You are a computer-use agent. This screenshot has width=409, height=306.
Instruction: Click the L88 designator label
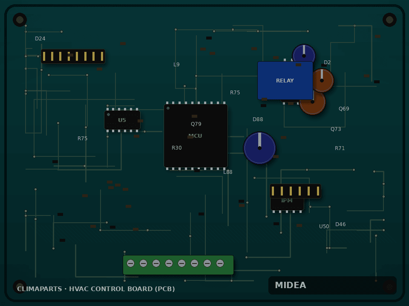(x=228, y=172)
